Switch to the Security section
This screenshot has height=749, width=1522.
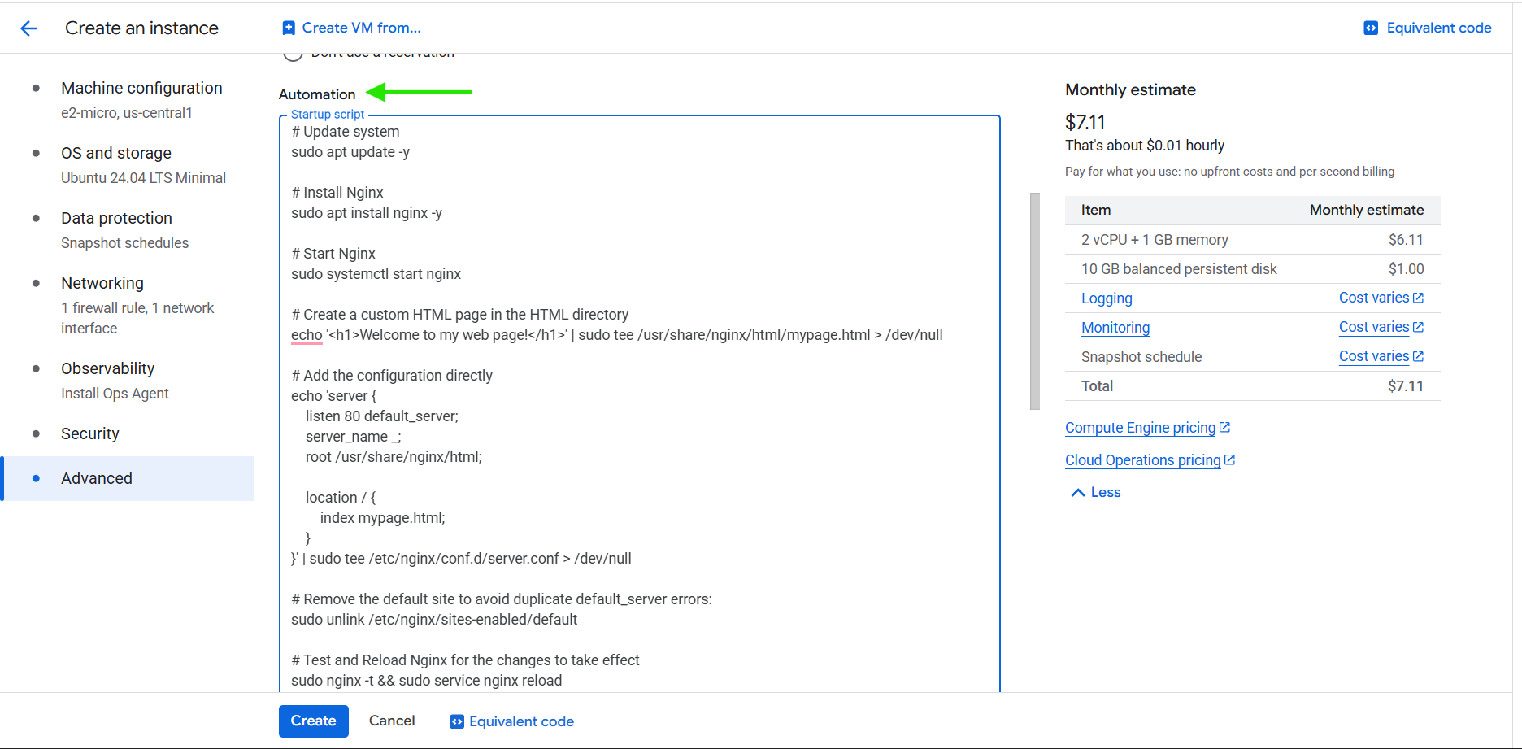89,433
